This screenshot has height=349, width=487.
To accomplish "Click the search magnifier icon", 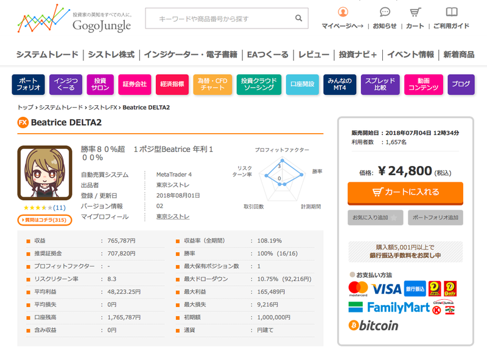I will (x=298, y=18).
